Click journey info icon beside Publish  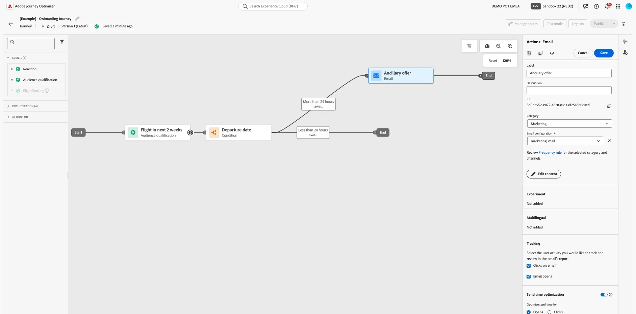pos(624,24)
